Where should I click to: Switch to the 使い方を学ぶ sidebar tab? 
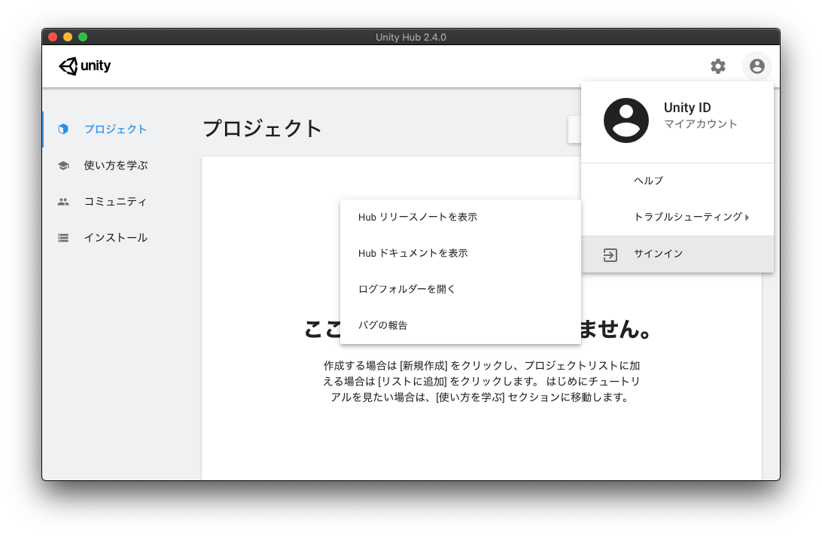point(116,166)
